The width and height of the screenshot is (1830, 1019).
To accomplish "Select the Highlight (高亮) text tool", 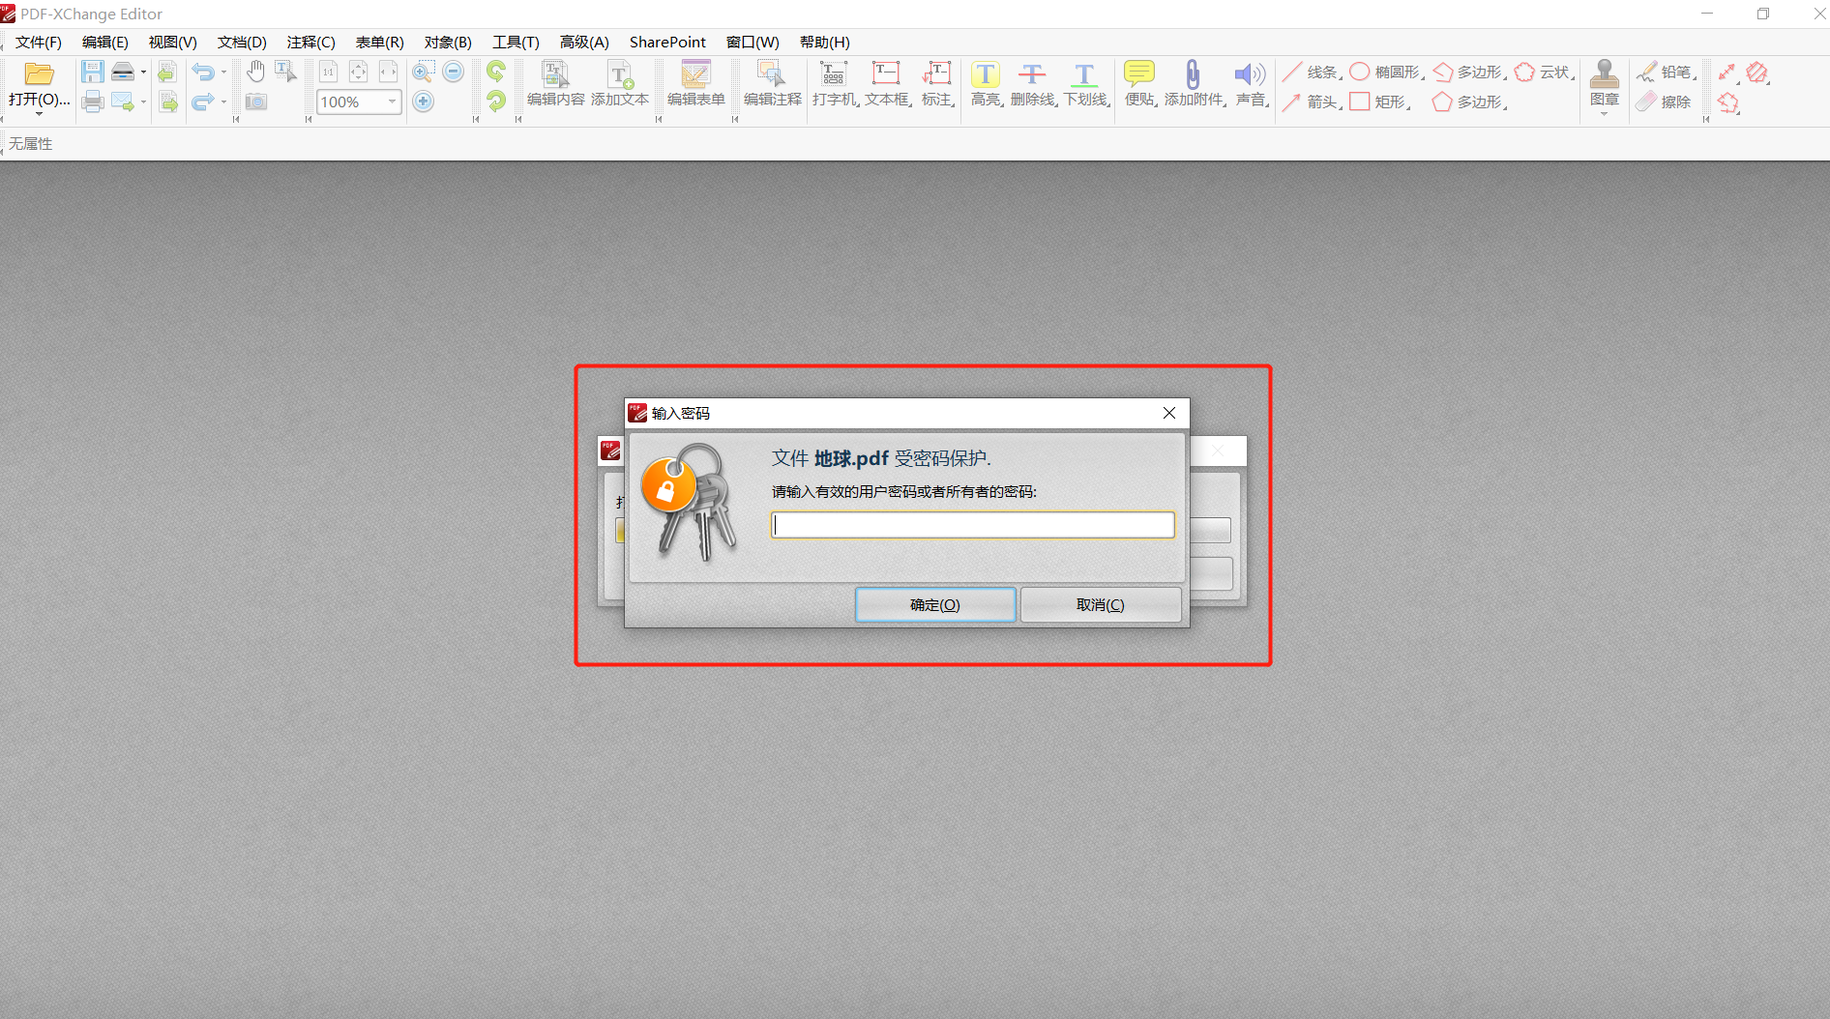I will (985, 75).
